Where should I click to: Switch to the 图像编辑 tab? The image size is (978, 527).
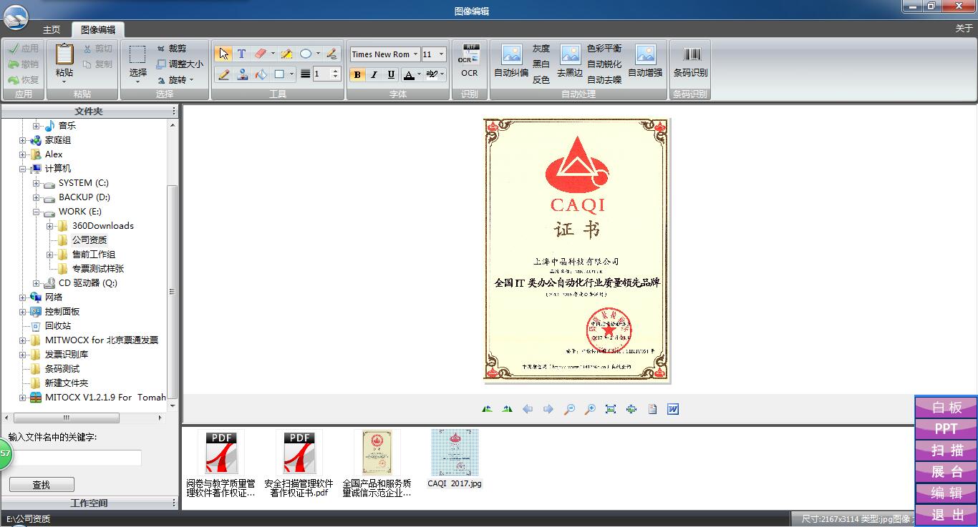(x=98, y=29)
